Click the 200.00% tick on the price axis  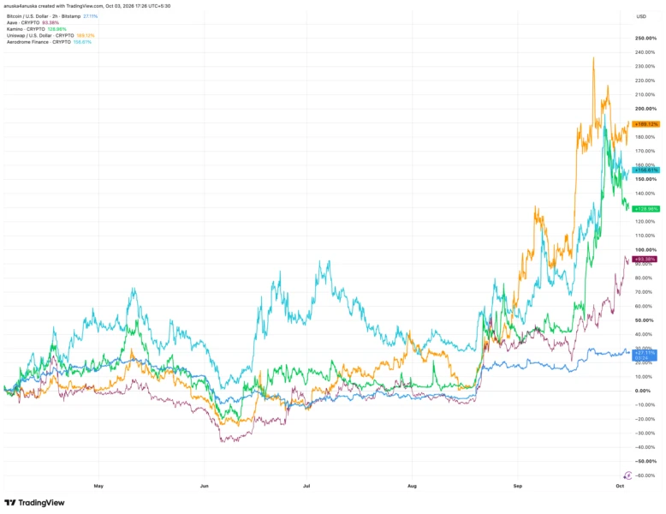coord(645,109)
